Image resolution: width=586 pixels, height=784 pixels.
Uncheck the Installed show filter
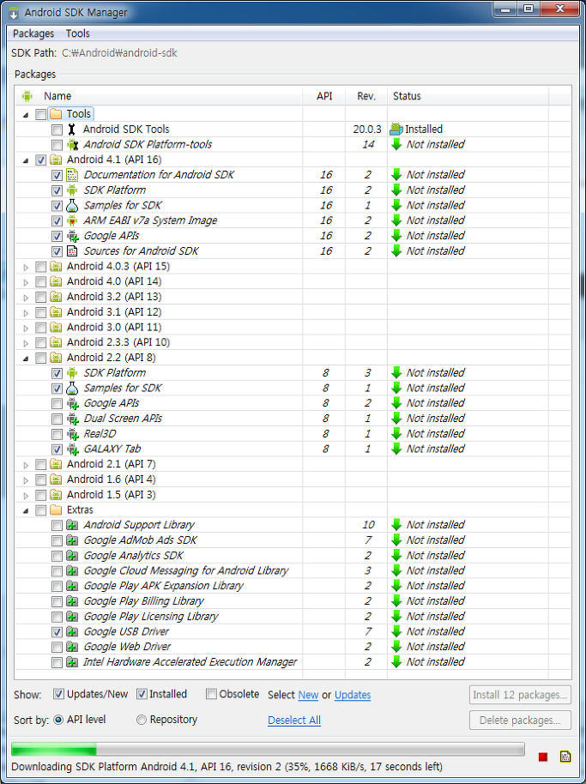[142, 694]
